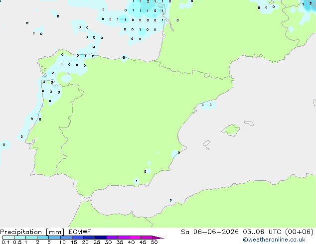Click the green Mallorca island on the map
This screenshot has height=244, width=316.
(x=231, y=130)
